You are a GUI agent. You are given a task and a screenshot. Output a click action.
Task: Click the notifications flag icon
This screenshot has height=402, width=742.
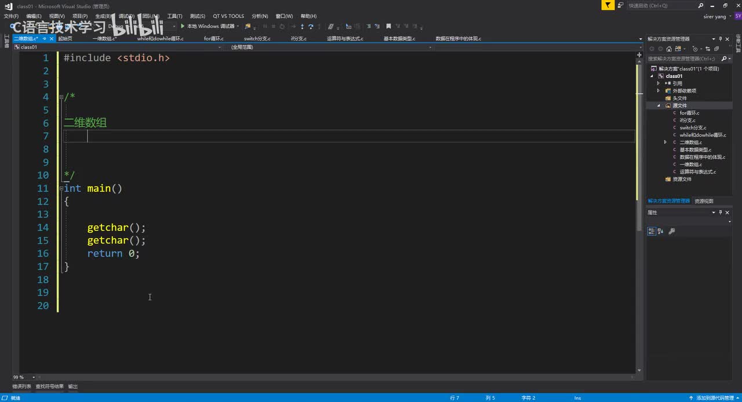pyautogui.click(x=608, y=5)
